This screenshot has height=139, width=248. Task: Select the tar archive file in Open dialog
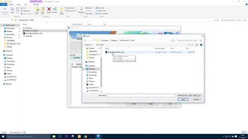click(x=116, y=52)
